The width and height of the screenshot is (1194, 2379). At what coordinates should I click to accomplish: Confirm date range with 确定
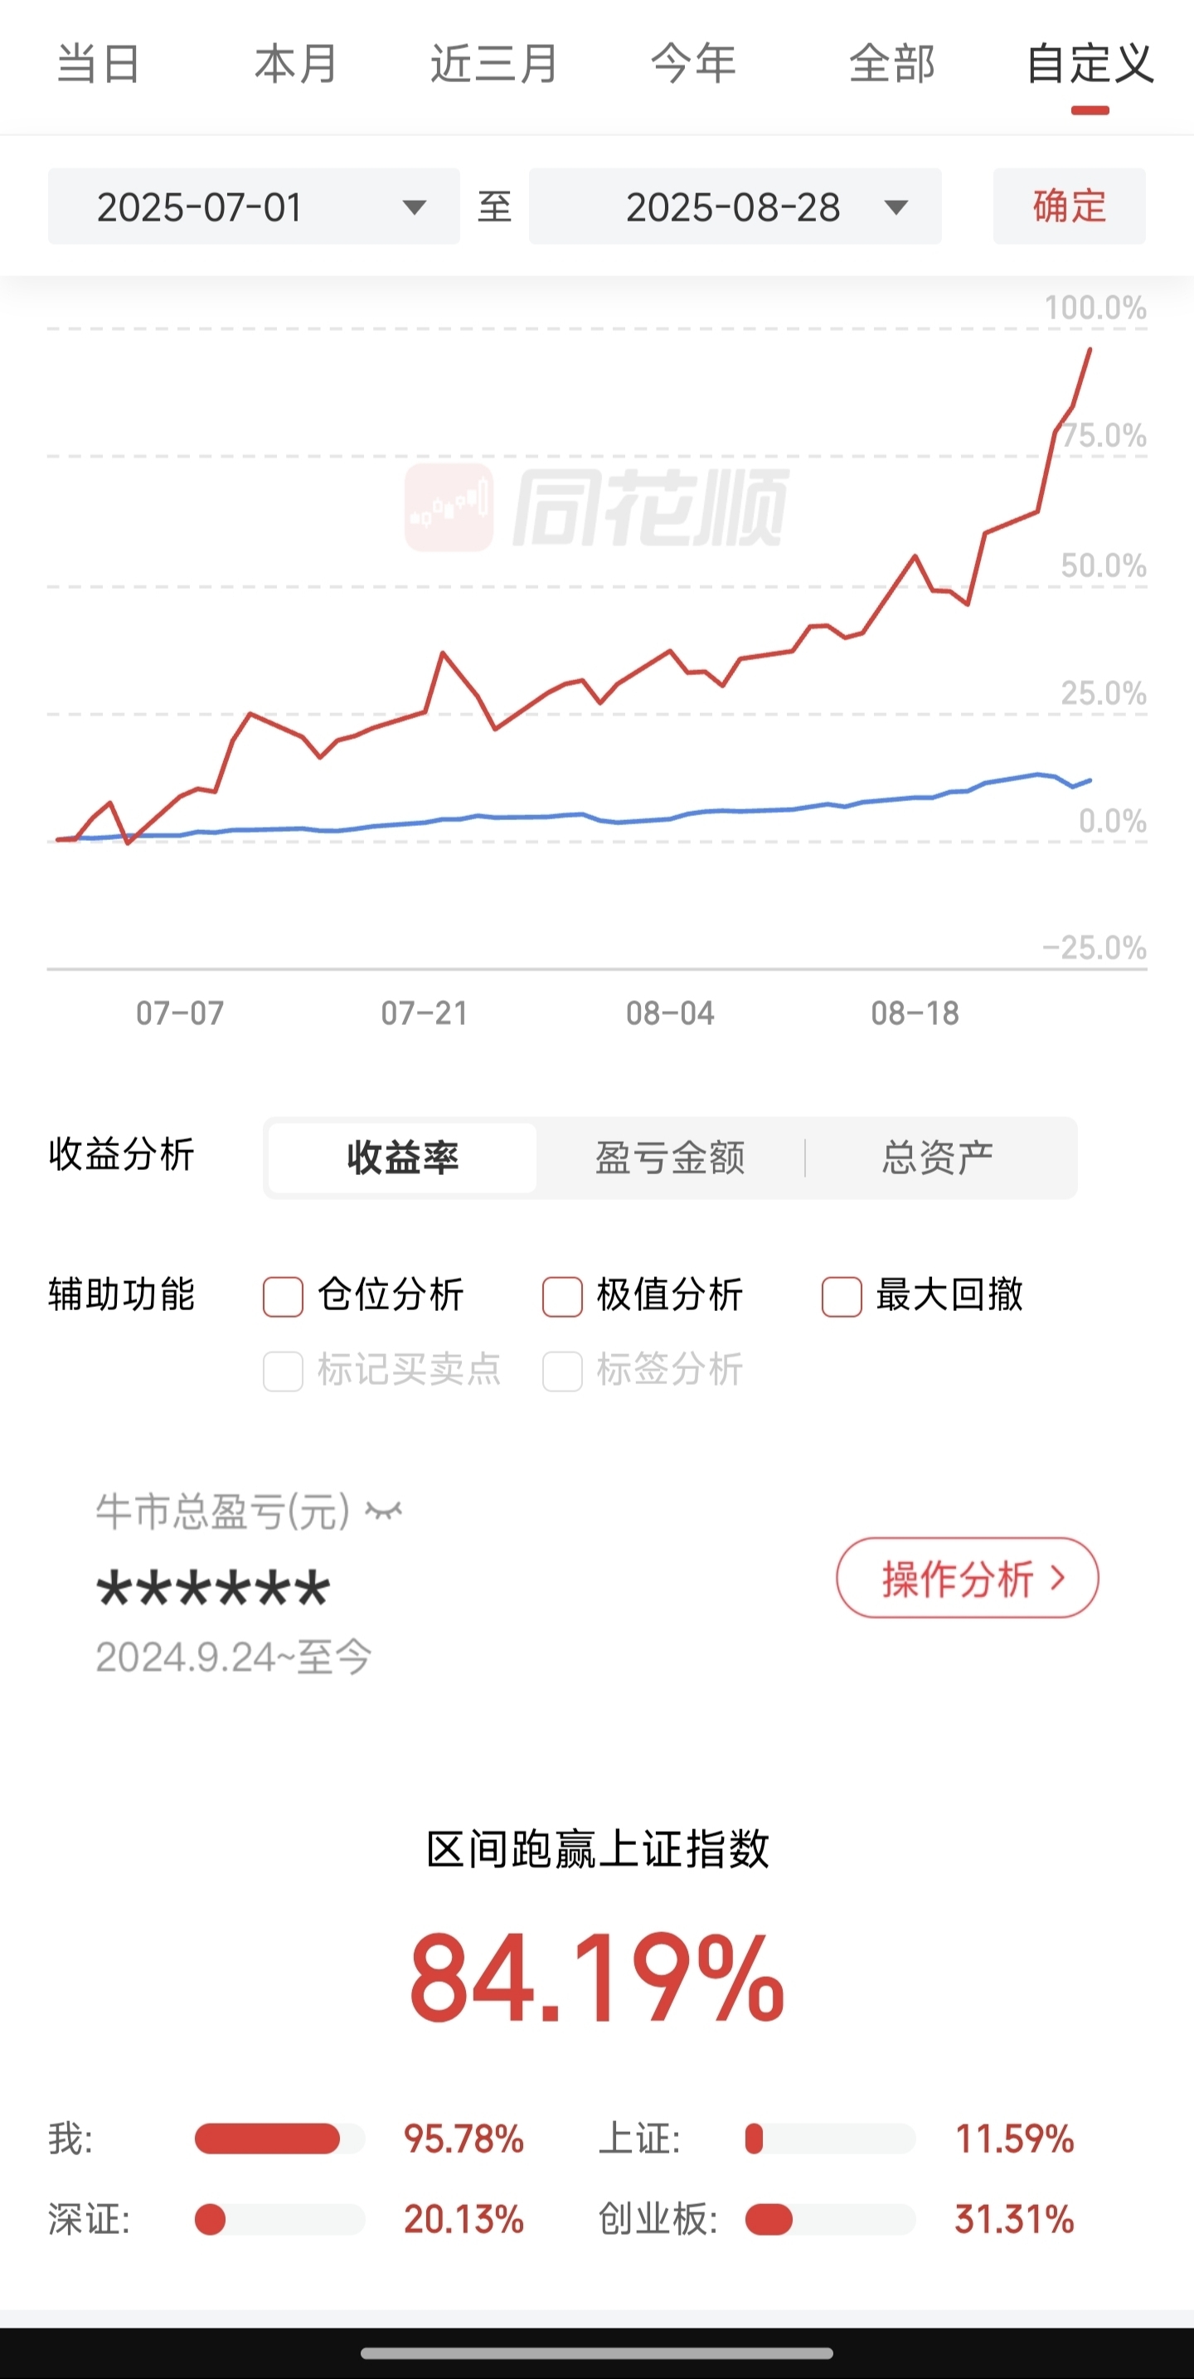[x=1070, y=206]
